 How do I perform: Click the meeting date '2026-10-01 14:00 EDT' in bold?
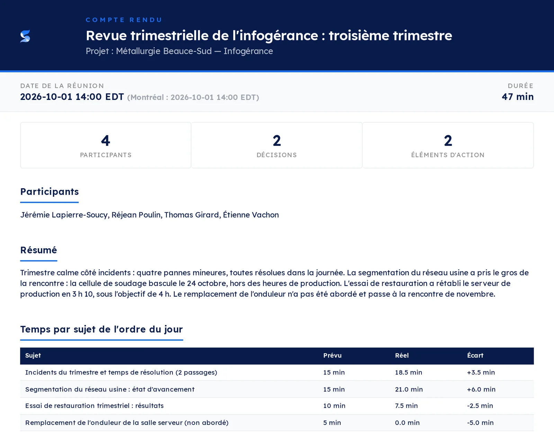click(72, 97)
